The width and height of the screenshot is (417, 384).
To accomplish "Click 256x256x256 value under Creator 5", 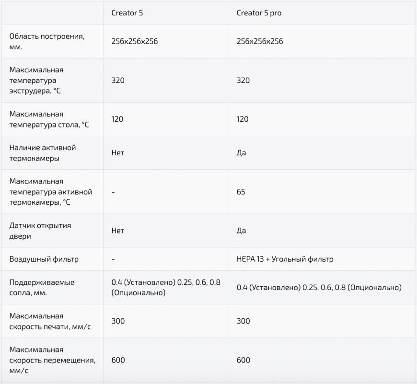I will pyautogui.click(x=135, y=41).
